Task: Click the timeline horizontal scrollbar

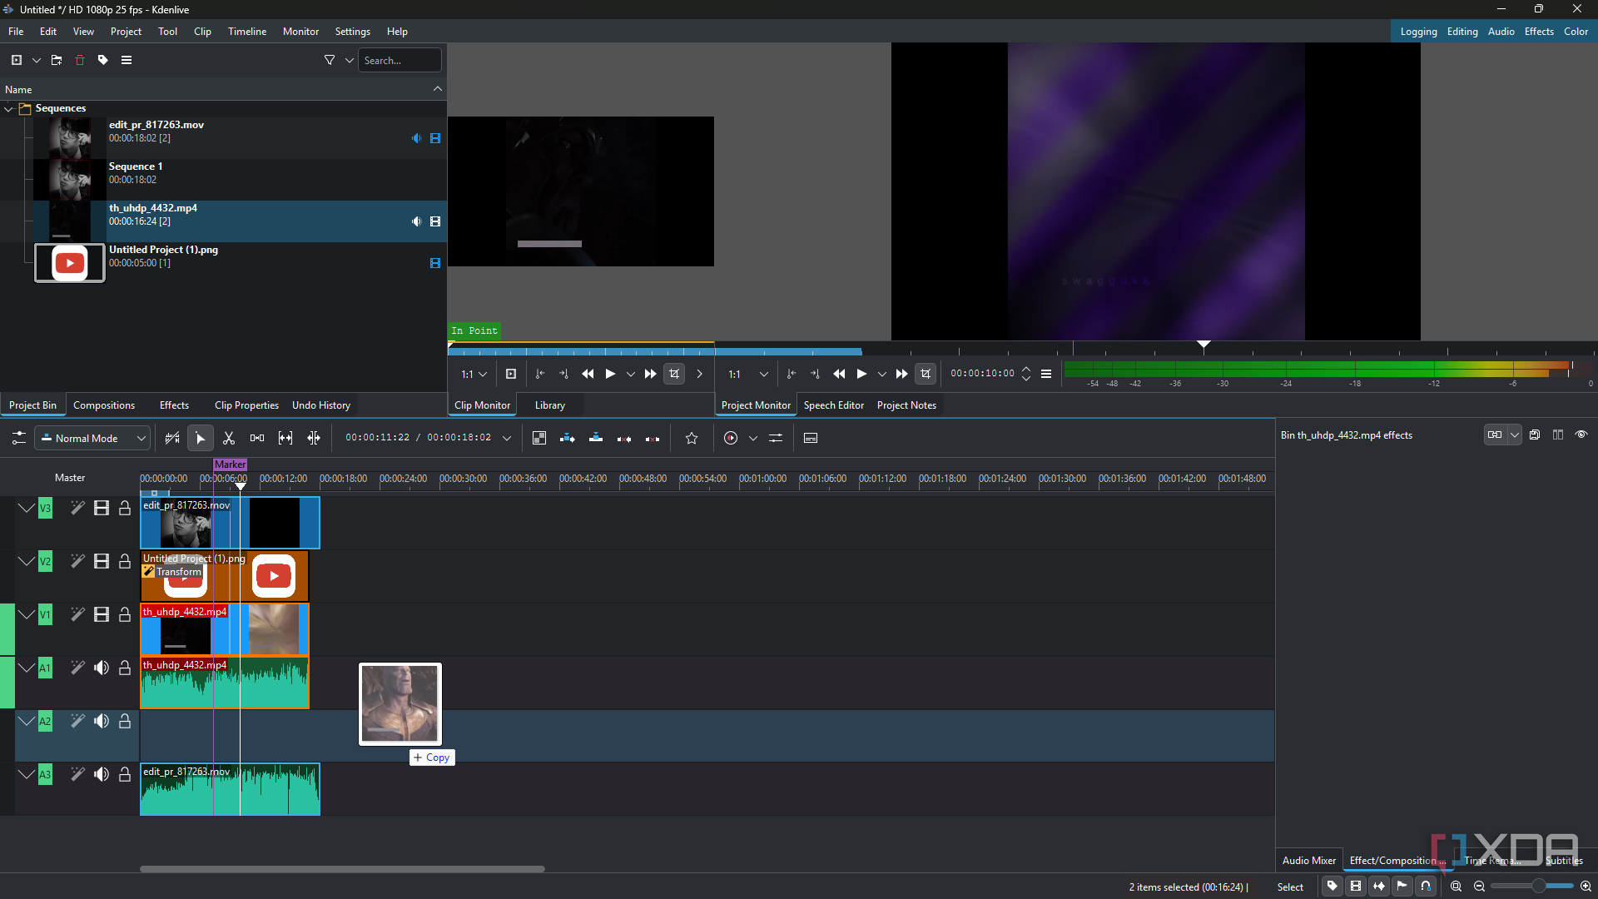Action: coord(342,869)
